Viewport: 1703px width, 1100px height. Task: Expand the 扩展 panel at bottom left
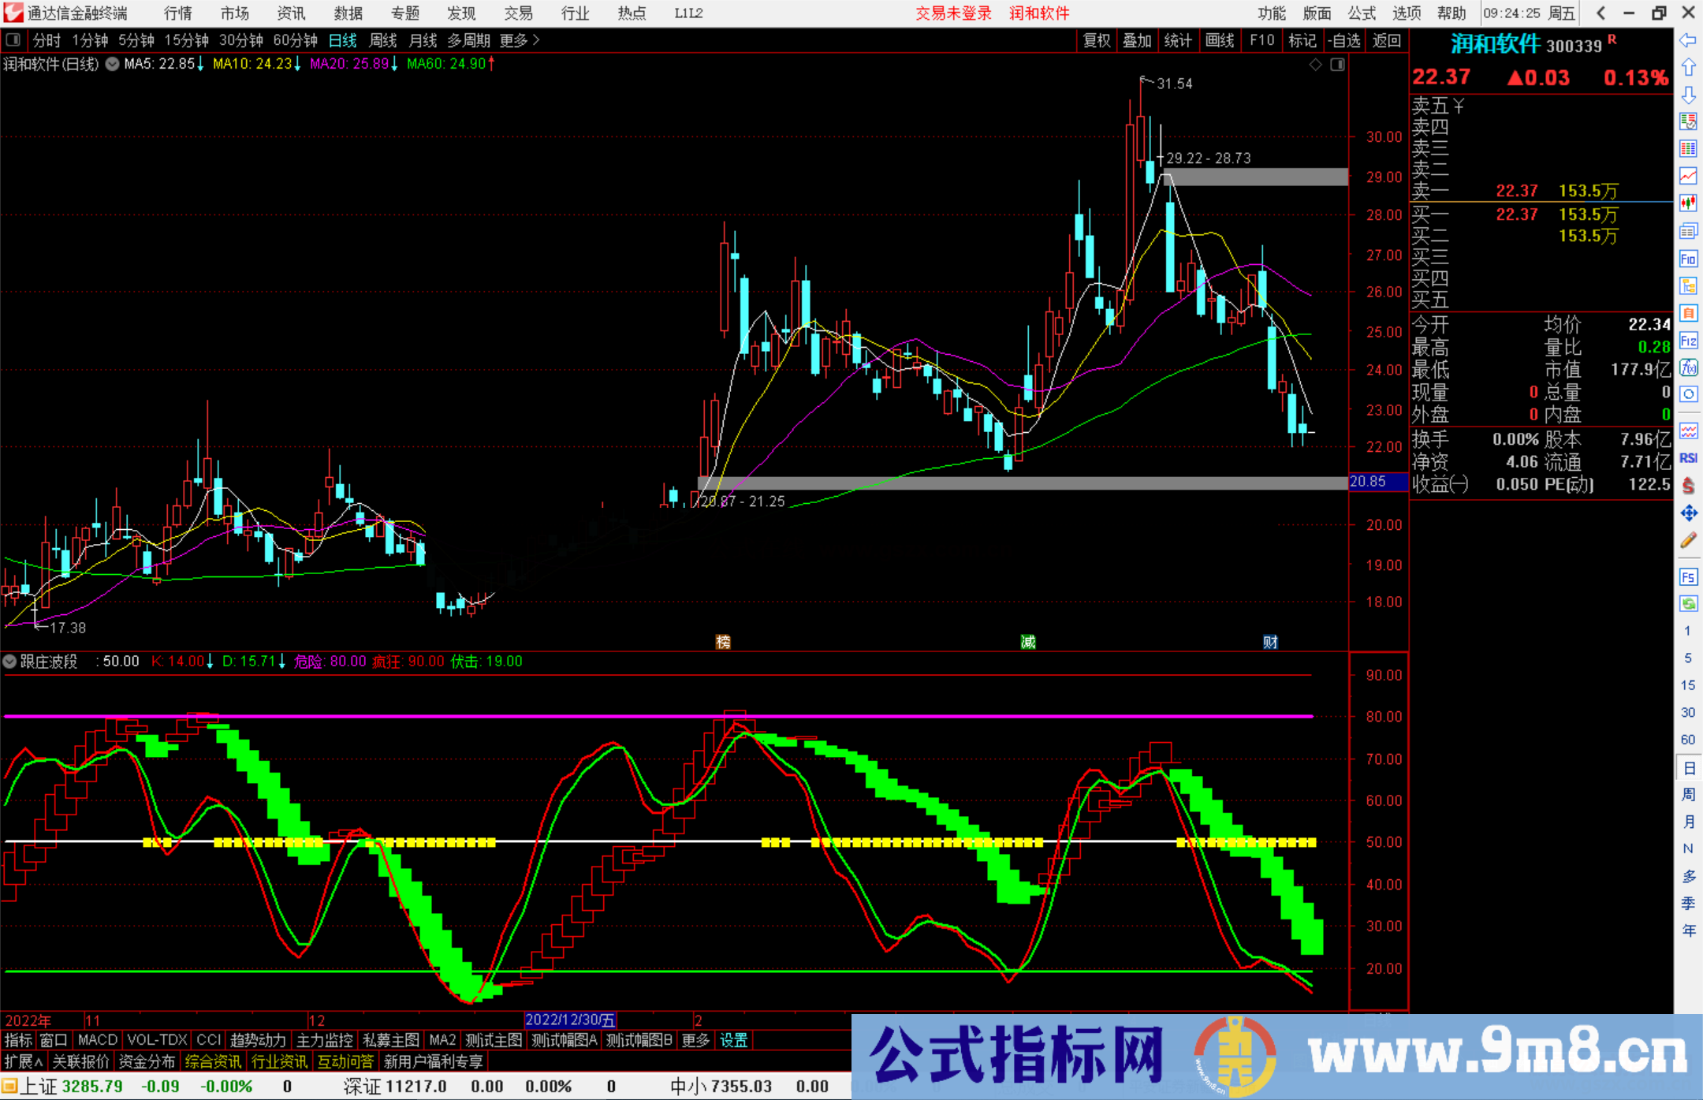point(22,1061)
